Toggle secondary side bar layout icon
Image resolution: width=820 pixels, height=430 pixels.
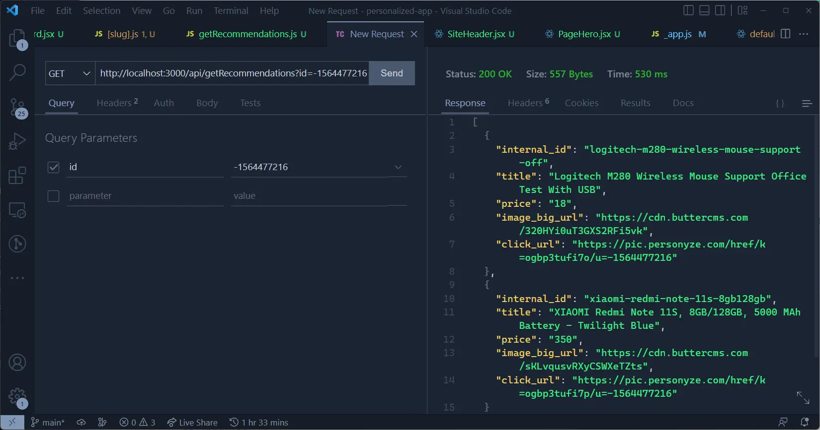pos(720,10)
